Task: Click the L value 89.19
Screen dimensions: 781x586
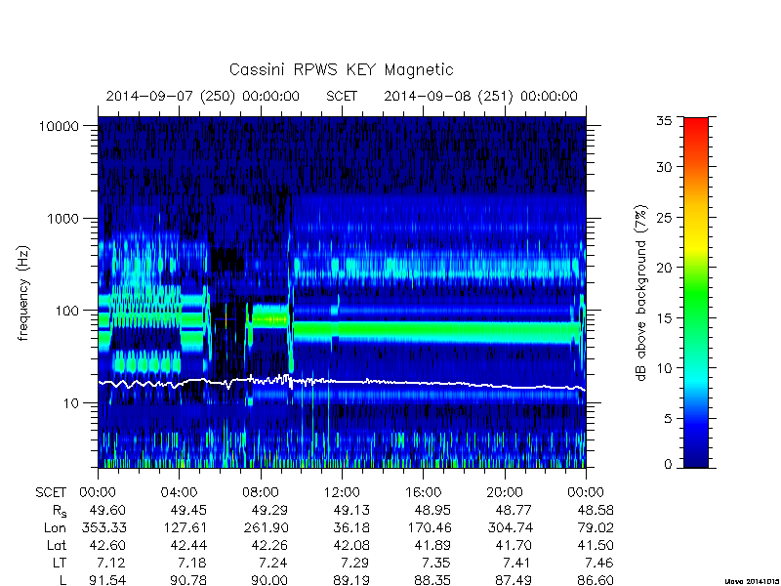Action: 342,580
